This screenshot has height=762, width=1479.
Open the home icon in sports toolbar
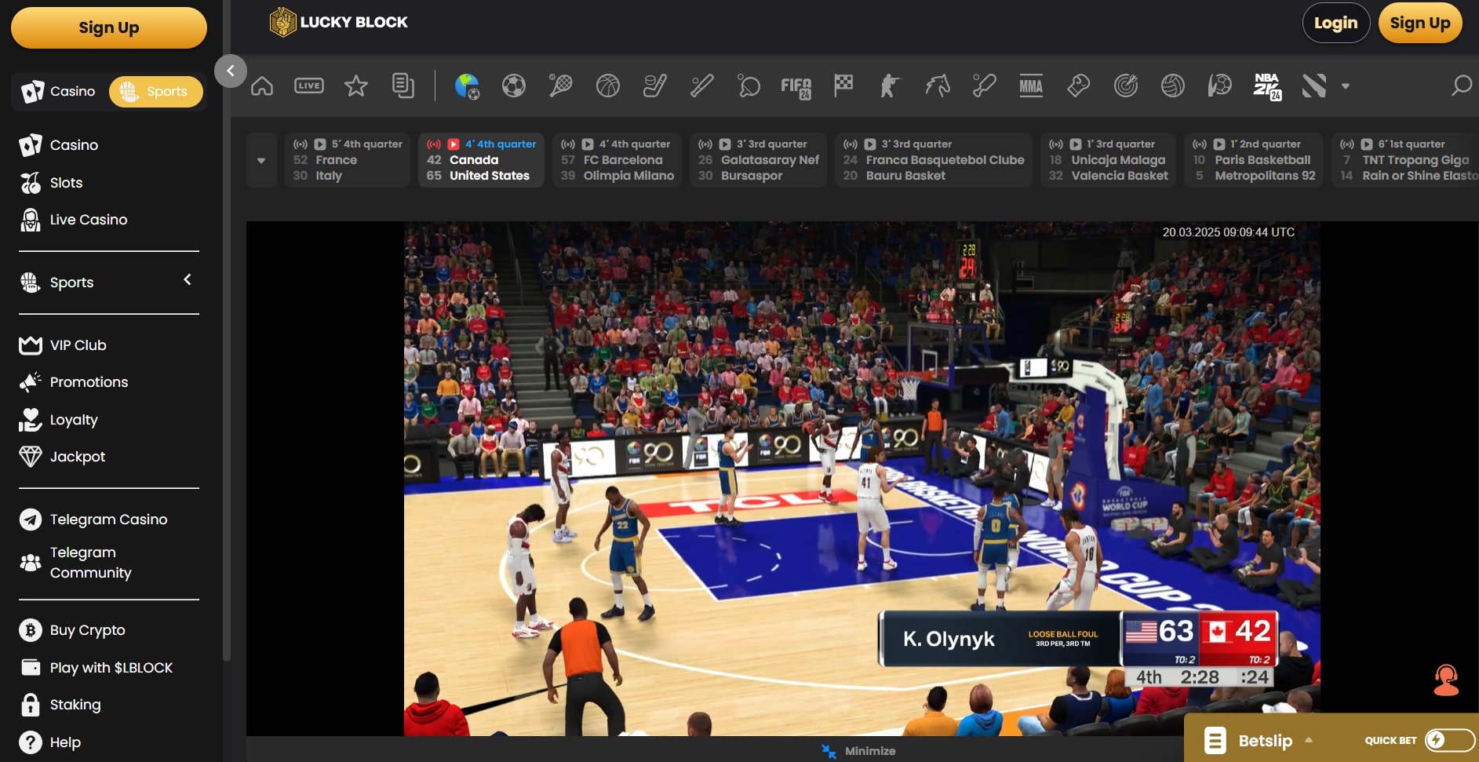[x=262, y=86]
